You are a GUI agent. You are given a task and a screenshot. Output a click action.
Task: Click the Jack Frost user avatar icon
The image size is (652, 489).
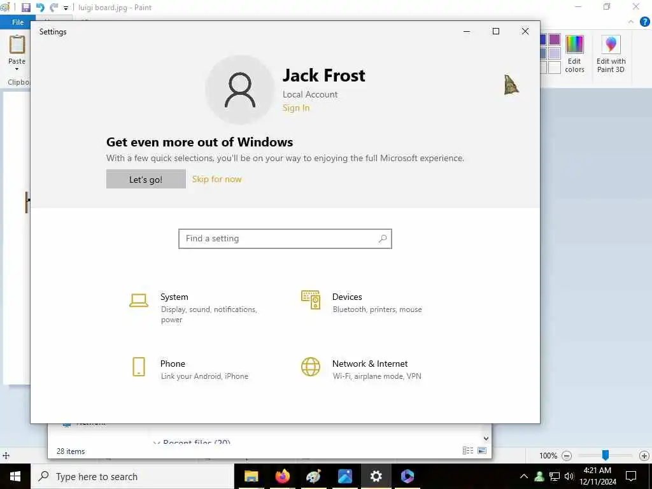(240, 90)
